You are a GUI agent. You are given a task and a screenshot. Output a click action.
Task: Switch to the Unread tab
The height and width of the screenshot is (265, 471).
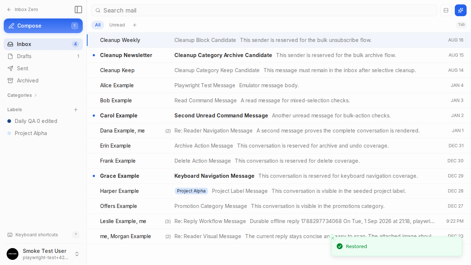(117, 25)
